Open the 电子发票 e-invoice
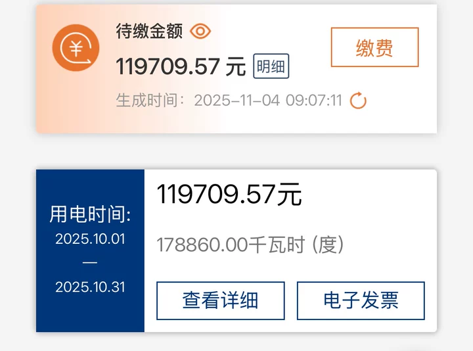Screen dimensions: 473x351 (361, 300)
